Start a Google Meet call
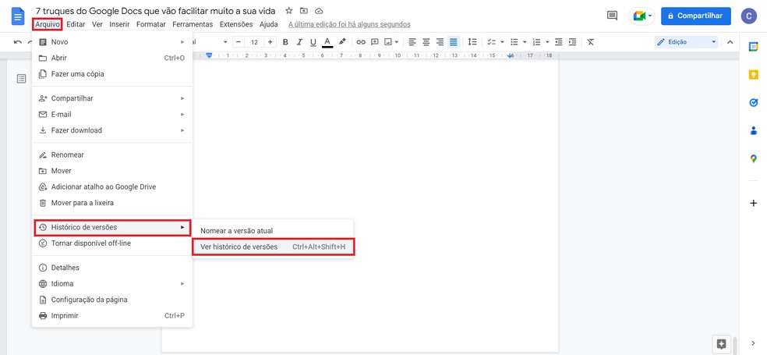The height and width of the screenshot is (355, 767). click(642, 16)
